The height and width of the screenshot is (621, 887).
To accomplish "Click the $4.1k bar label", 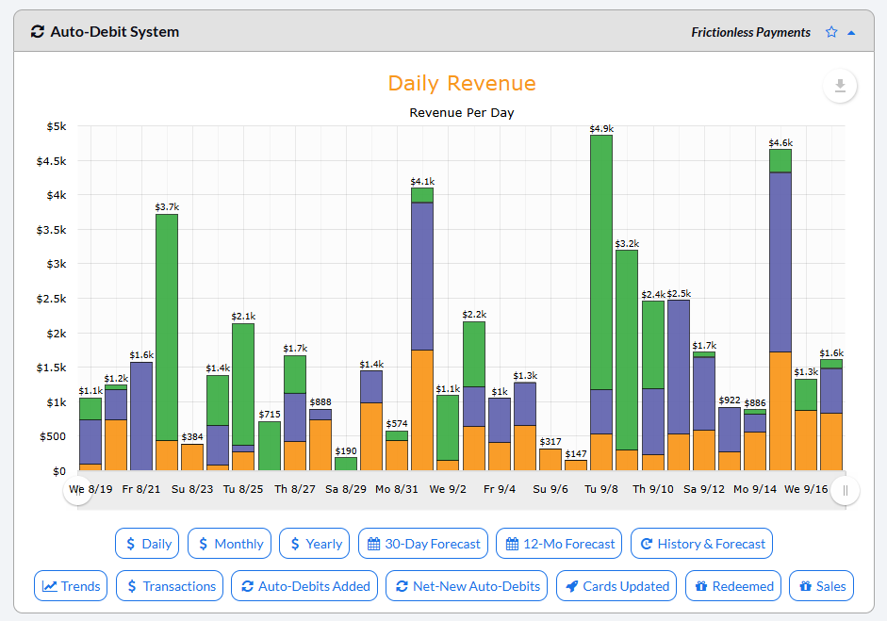I will 422,182.
